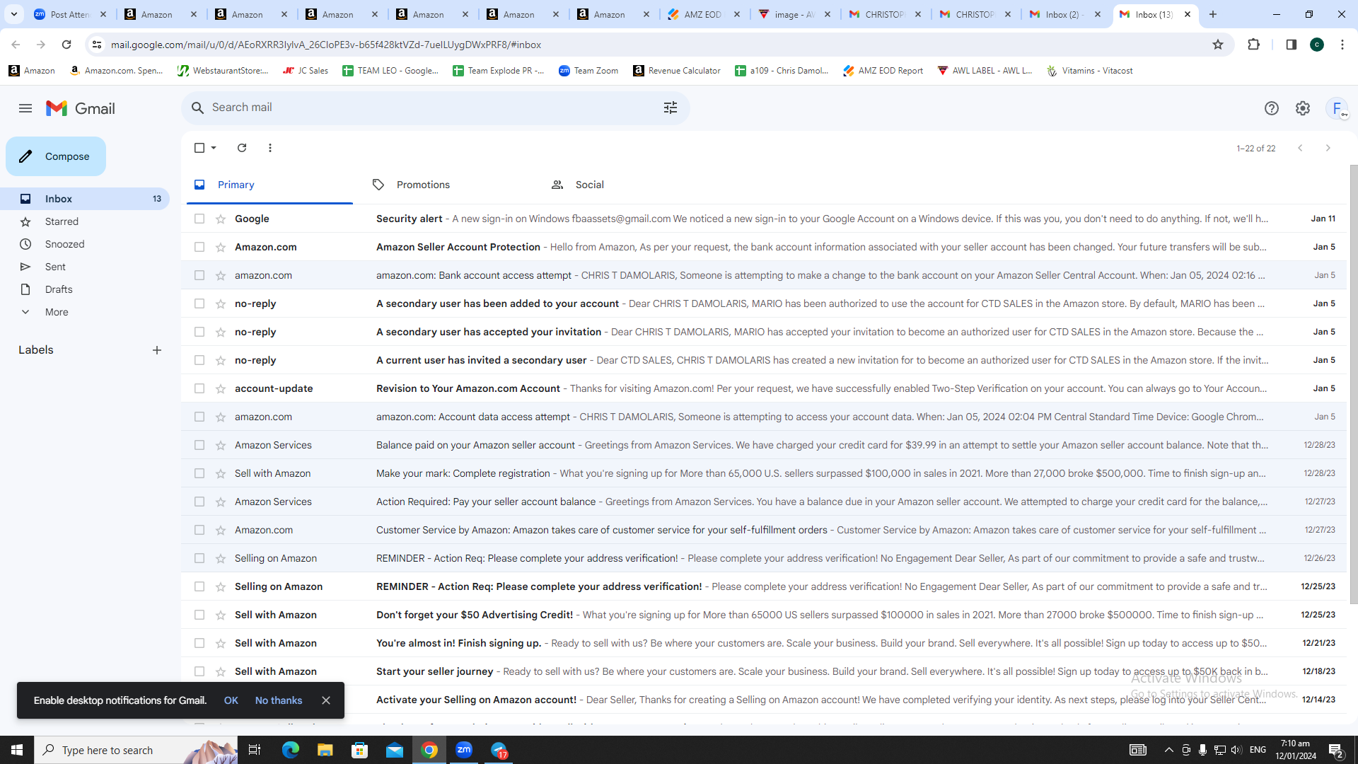Dismiss the desktop notifications banner
Screen dimensions: 1358x764
click(325, 700)
